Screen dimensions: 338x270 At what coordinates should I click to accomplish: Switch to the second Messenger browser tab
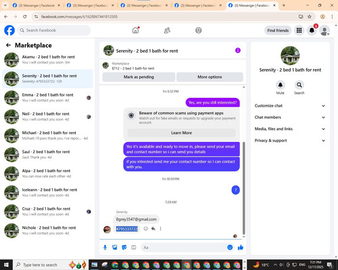click(x=90, y=5)
